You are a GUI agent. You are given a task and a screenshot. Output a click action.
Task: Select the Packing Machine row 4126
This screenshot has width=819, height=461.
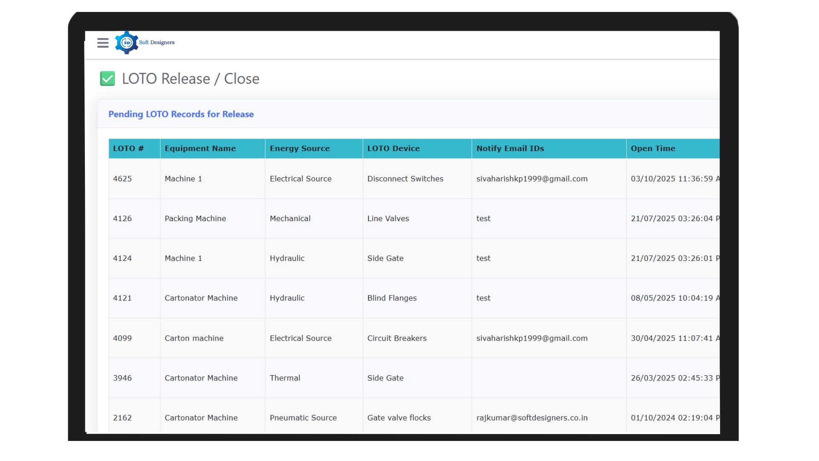195,218
